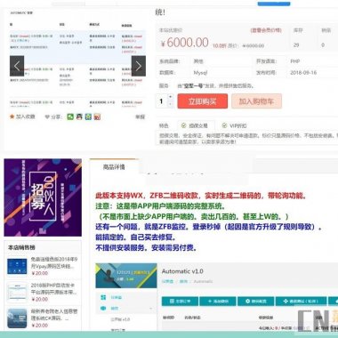
Task: Click the 举报 report link
Action: [x=141, y=117]
